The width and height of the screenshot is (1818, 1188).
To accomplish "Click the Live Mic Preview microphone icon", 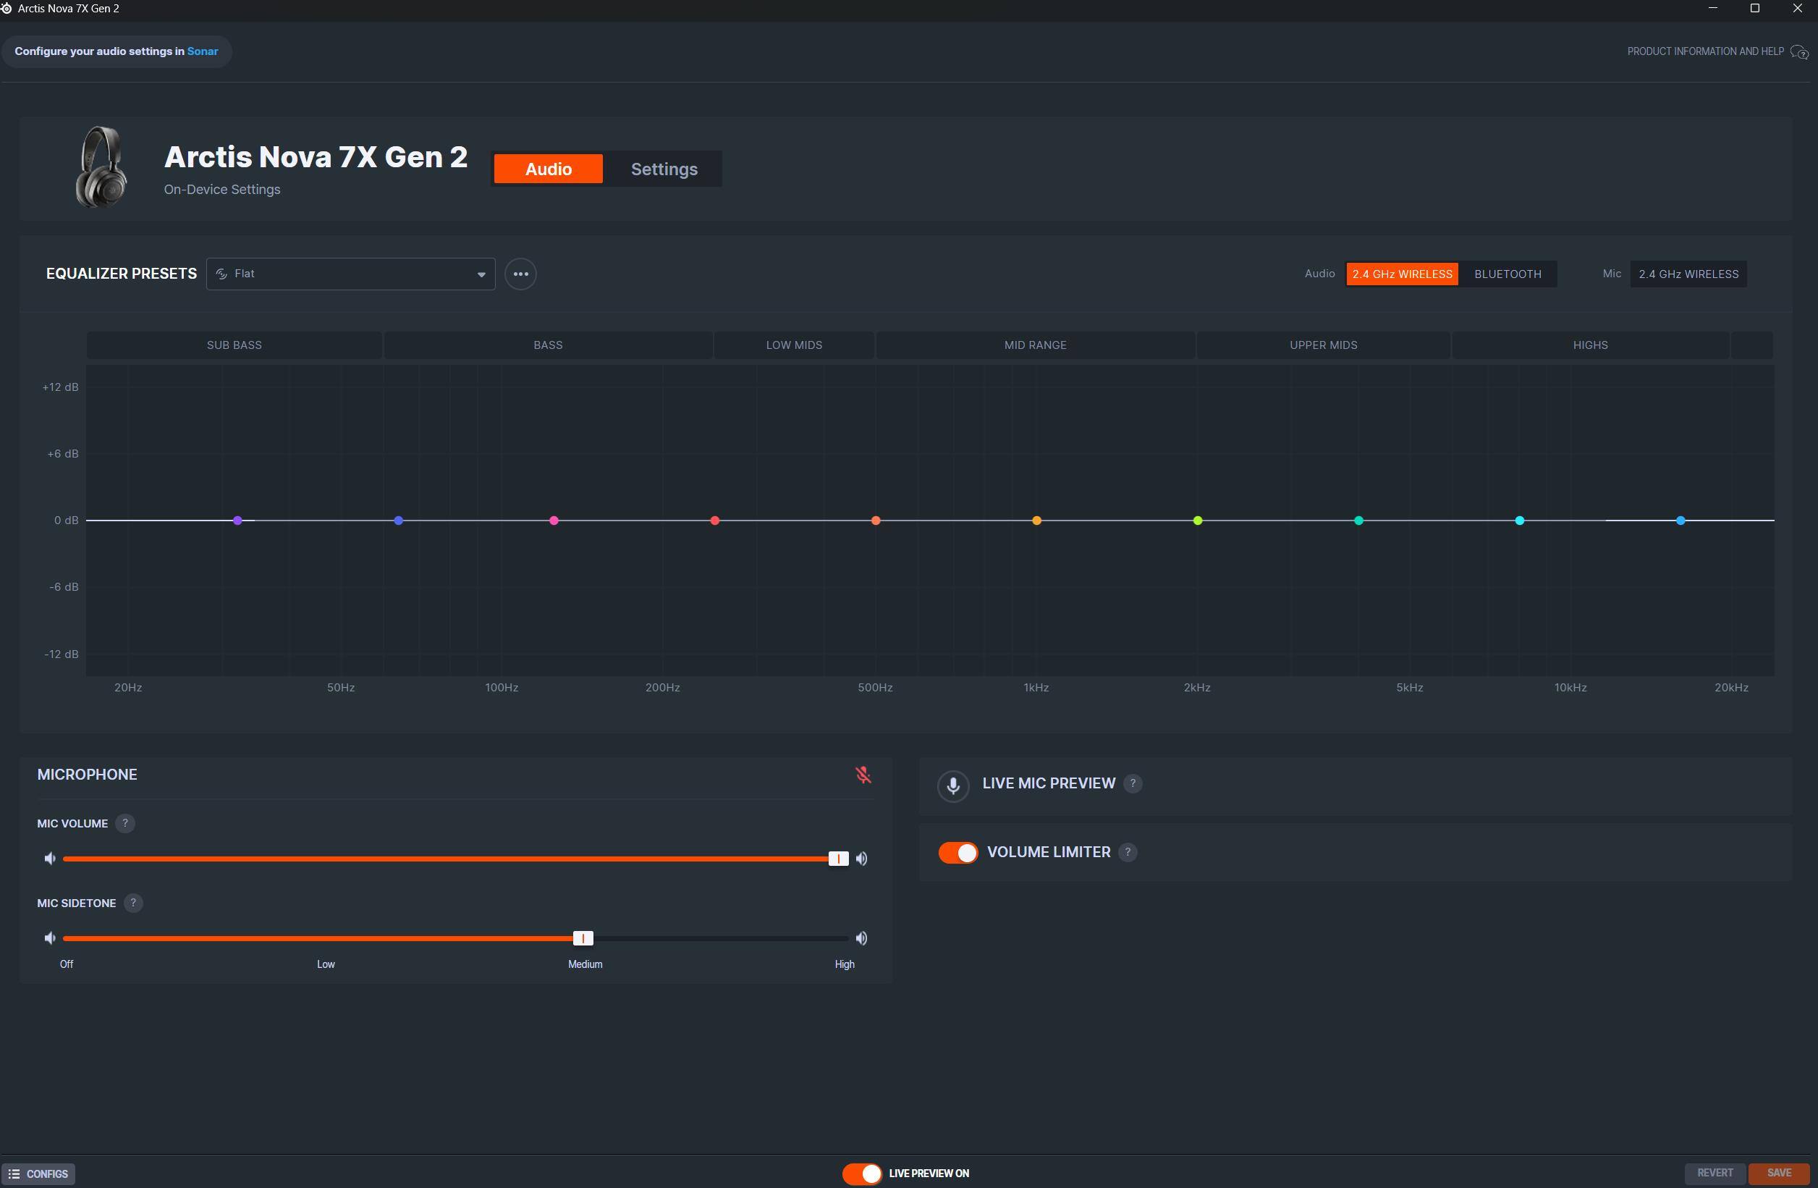I will coord(952,785).
